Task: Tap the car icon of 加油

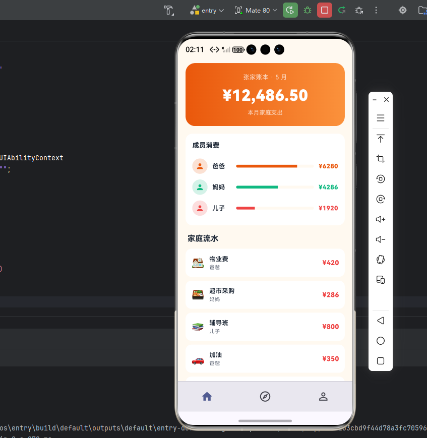Action: click(x=198, y=360)
